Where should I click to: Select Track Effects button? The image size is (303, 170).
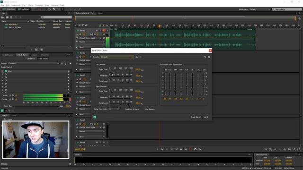point(43,59)
